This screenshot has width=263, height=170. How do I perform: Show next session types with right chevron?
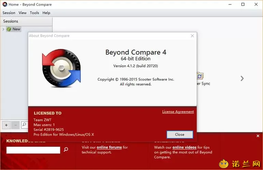click(x=242, y=78)
